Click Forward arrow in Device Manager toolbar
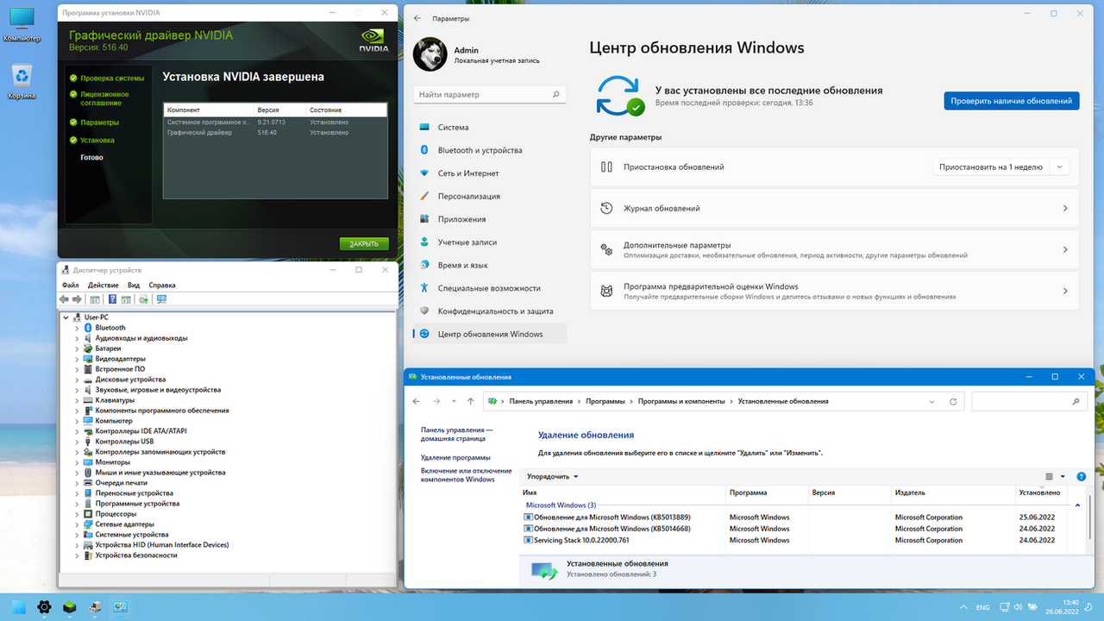Screen dimensions: 1104x621 pyautogui.click(x=77, y=299)
